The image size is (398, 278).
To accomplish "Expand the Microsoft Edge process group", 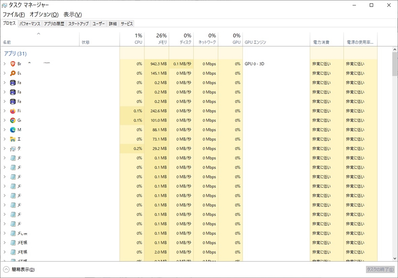I will 5,130.
